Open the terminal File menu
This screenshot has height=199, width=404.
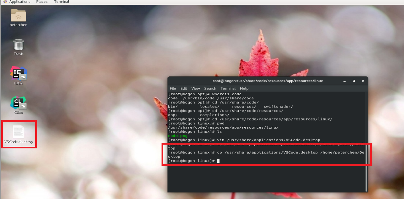point(173,88)
